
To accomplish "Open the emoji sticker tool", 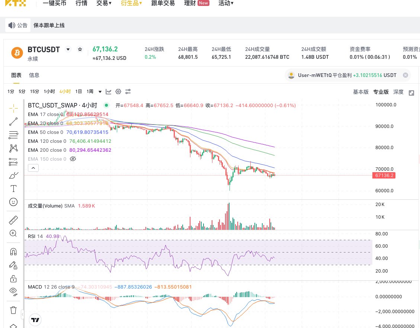I will coord(13,202).
